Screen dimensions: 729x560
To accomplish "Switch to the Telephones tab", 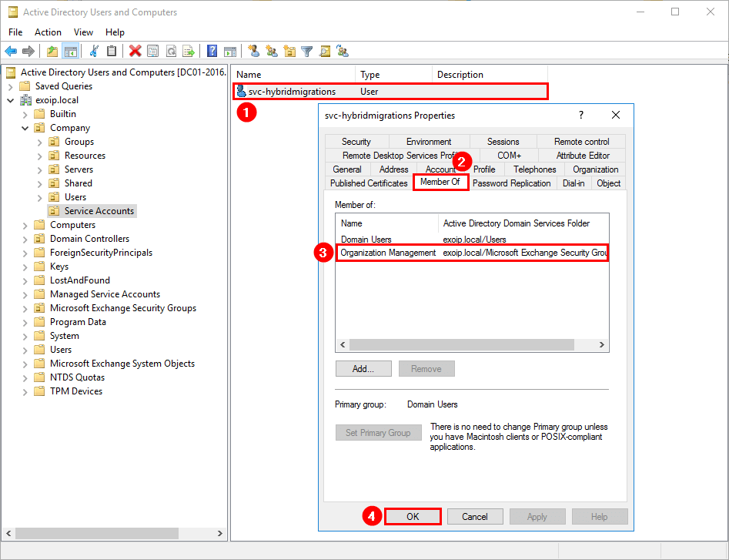I will tap(535, 169).
